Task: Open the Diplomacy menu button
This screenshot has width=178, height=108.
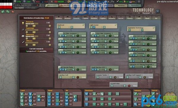Action: pos(52,6)
